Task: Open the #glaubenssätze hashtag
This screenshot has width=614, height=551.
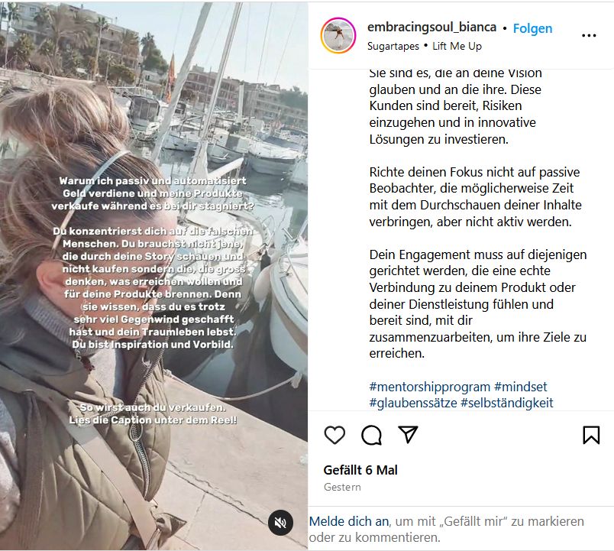Action: [413, 403]
